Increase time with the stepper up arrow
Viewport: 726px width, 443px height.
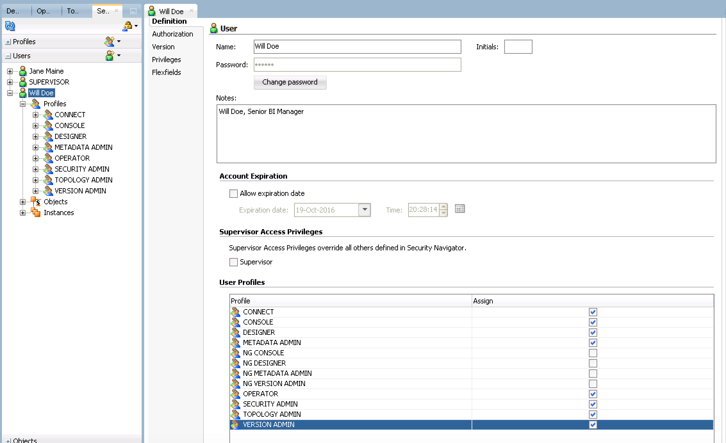[x=443, y=207]
